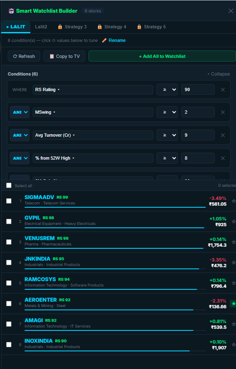Open the Lalit2 tab
Viewport: 236px width, 369px height.
click(x=41, y=27)
